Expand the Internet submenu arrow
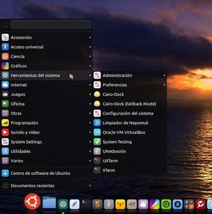The image size is (212, 214). [90, 85]
